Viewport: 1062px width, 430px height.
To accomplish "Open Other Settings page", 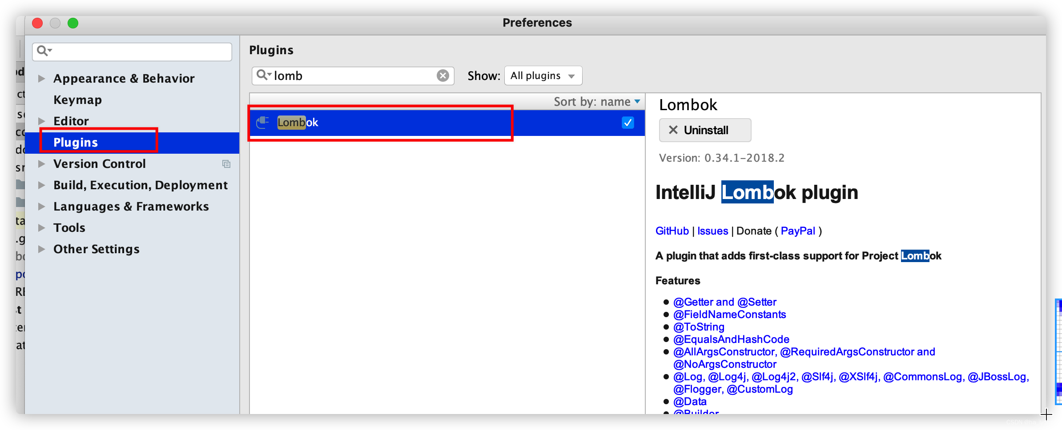I will click(97, 249).
